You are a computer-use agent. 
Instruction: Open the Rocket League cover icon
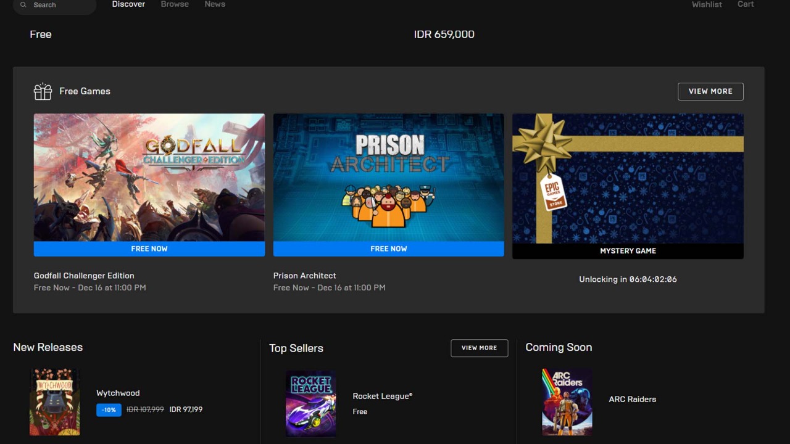[x=311, y=403]
